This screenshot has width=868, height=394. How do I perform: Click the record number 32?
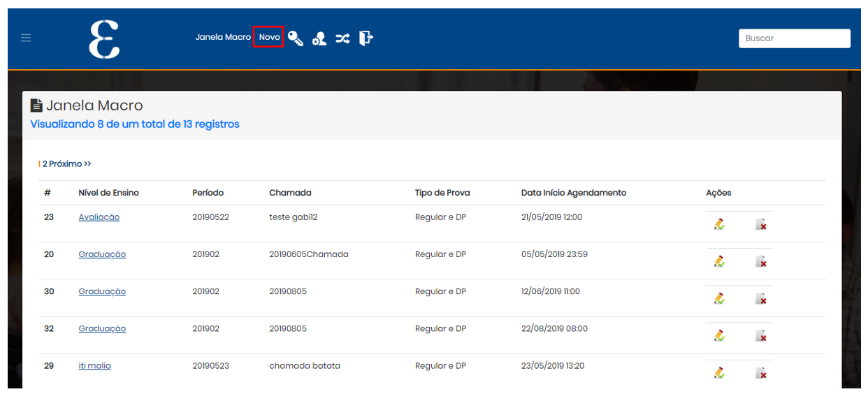[x=49, y=328]
